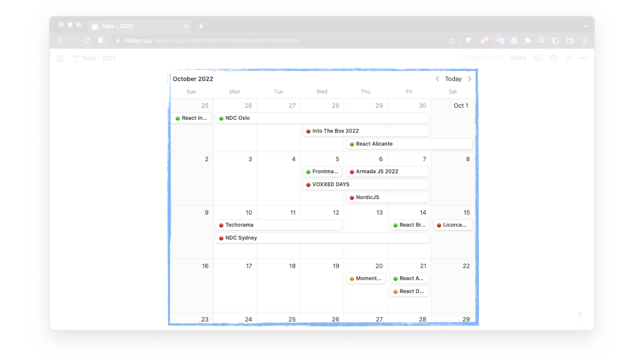Open the browser wallet icon
This screenshot has width=644, height=362.
(x=570, y=41)
